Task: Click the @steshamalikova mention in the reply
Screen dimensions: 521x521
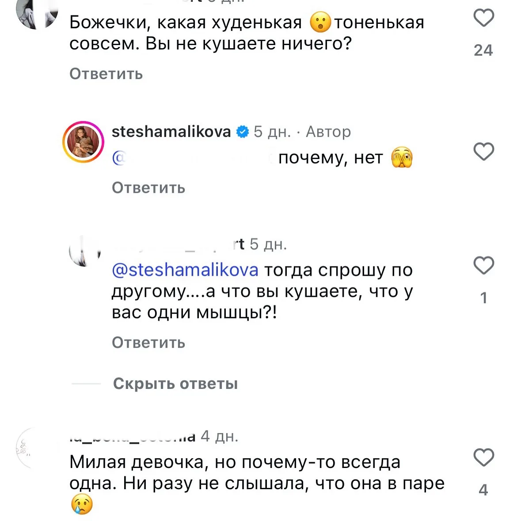Action: tap(185, 270)
